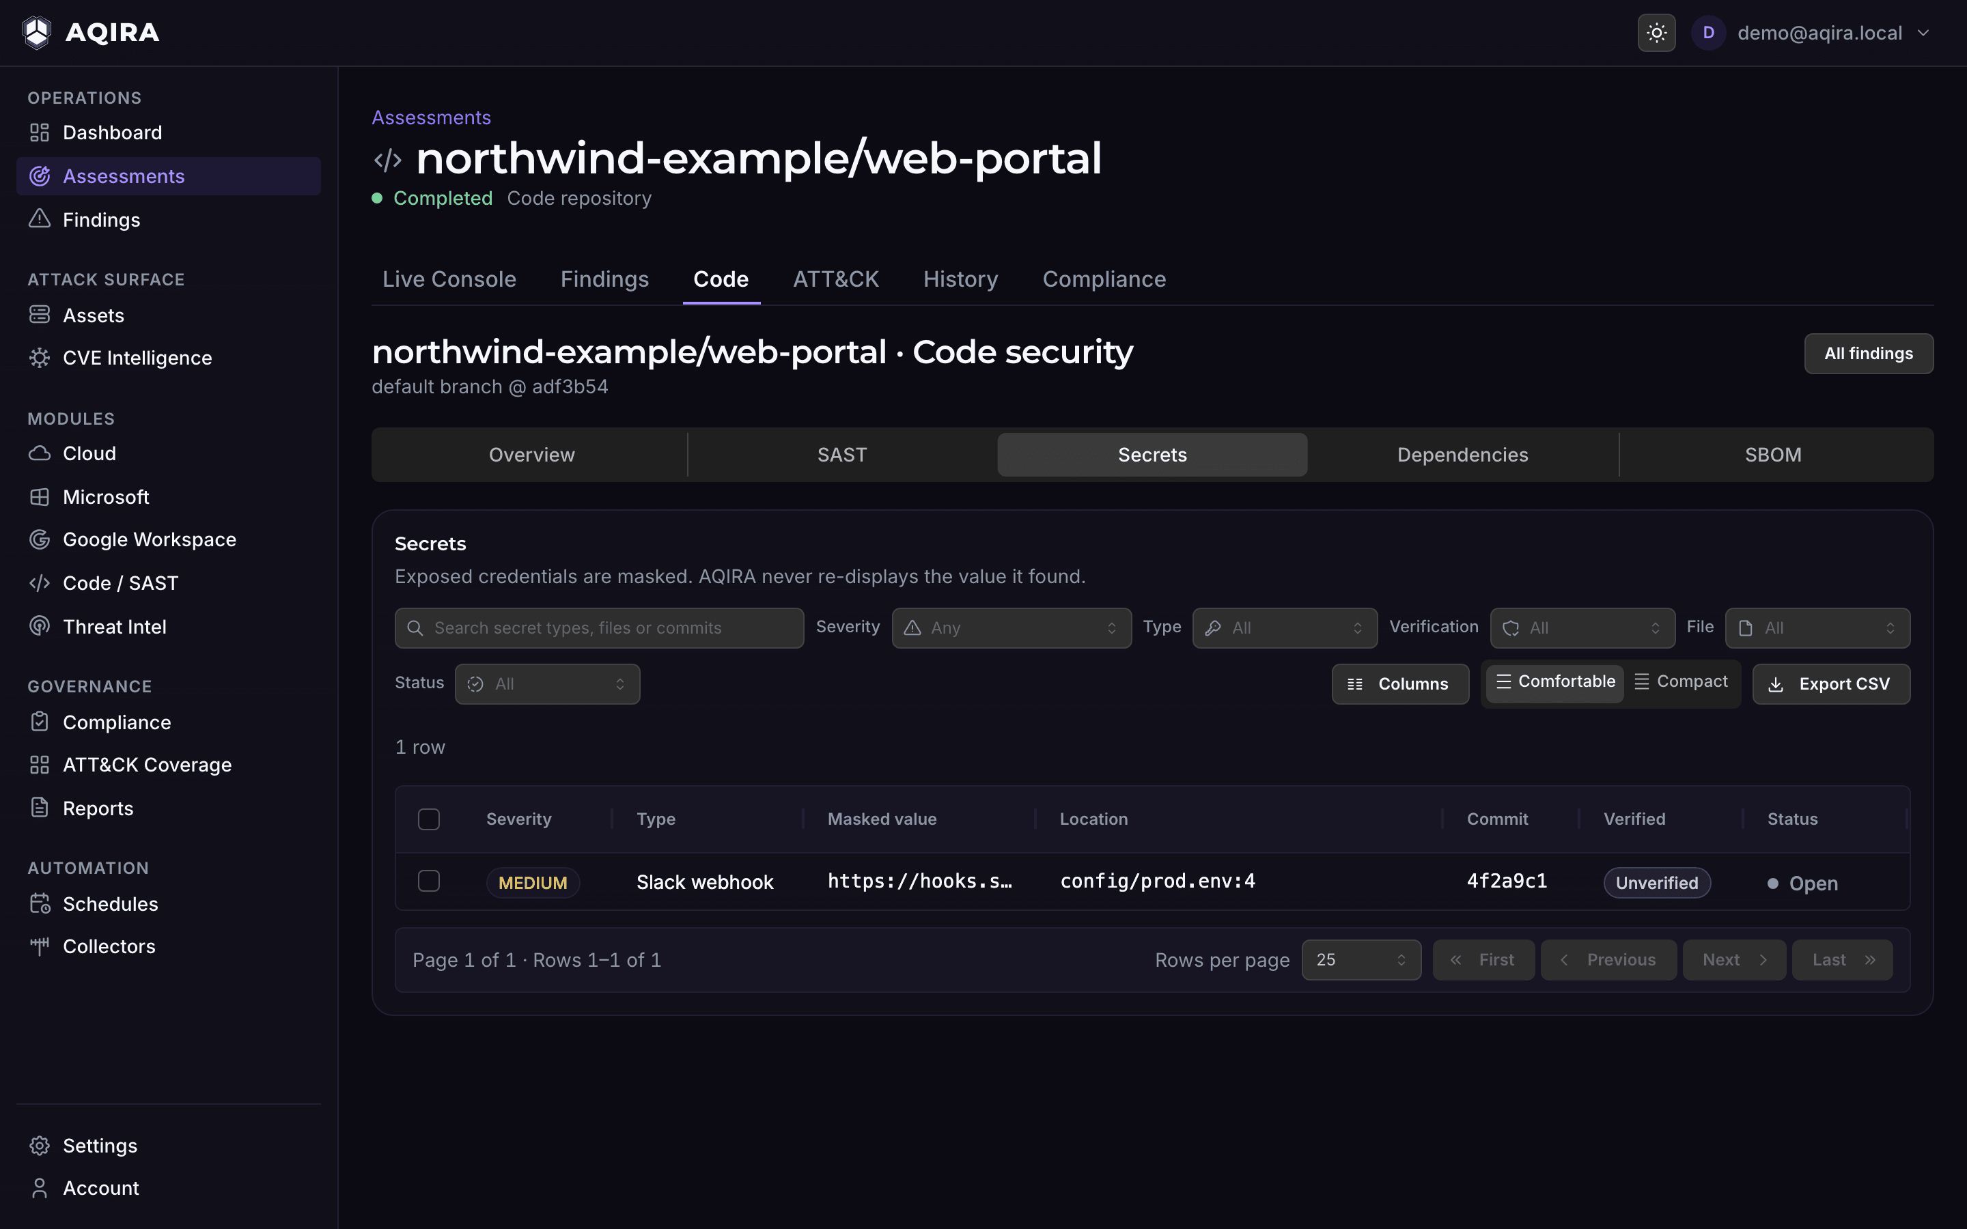Screen dimensions: 1967x1229
Task: Open the Rows per page dropdown
Action: (x=1361, y=960)
